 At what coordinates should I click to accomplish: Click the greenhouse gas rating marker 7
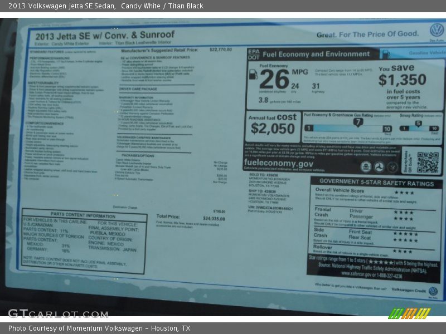[358, 122]
